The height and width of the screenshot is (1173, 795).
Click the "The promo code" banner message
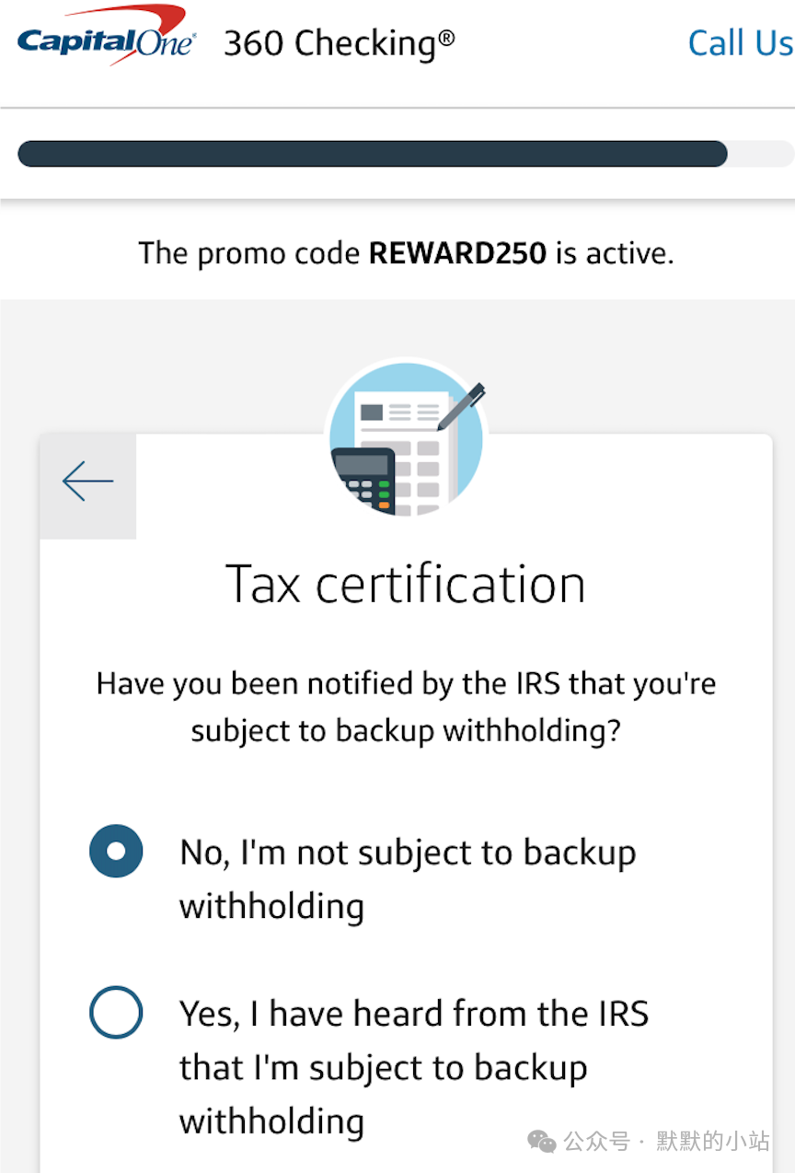pyautogui.click(x=406, y=252)
